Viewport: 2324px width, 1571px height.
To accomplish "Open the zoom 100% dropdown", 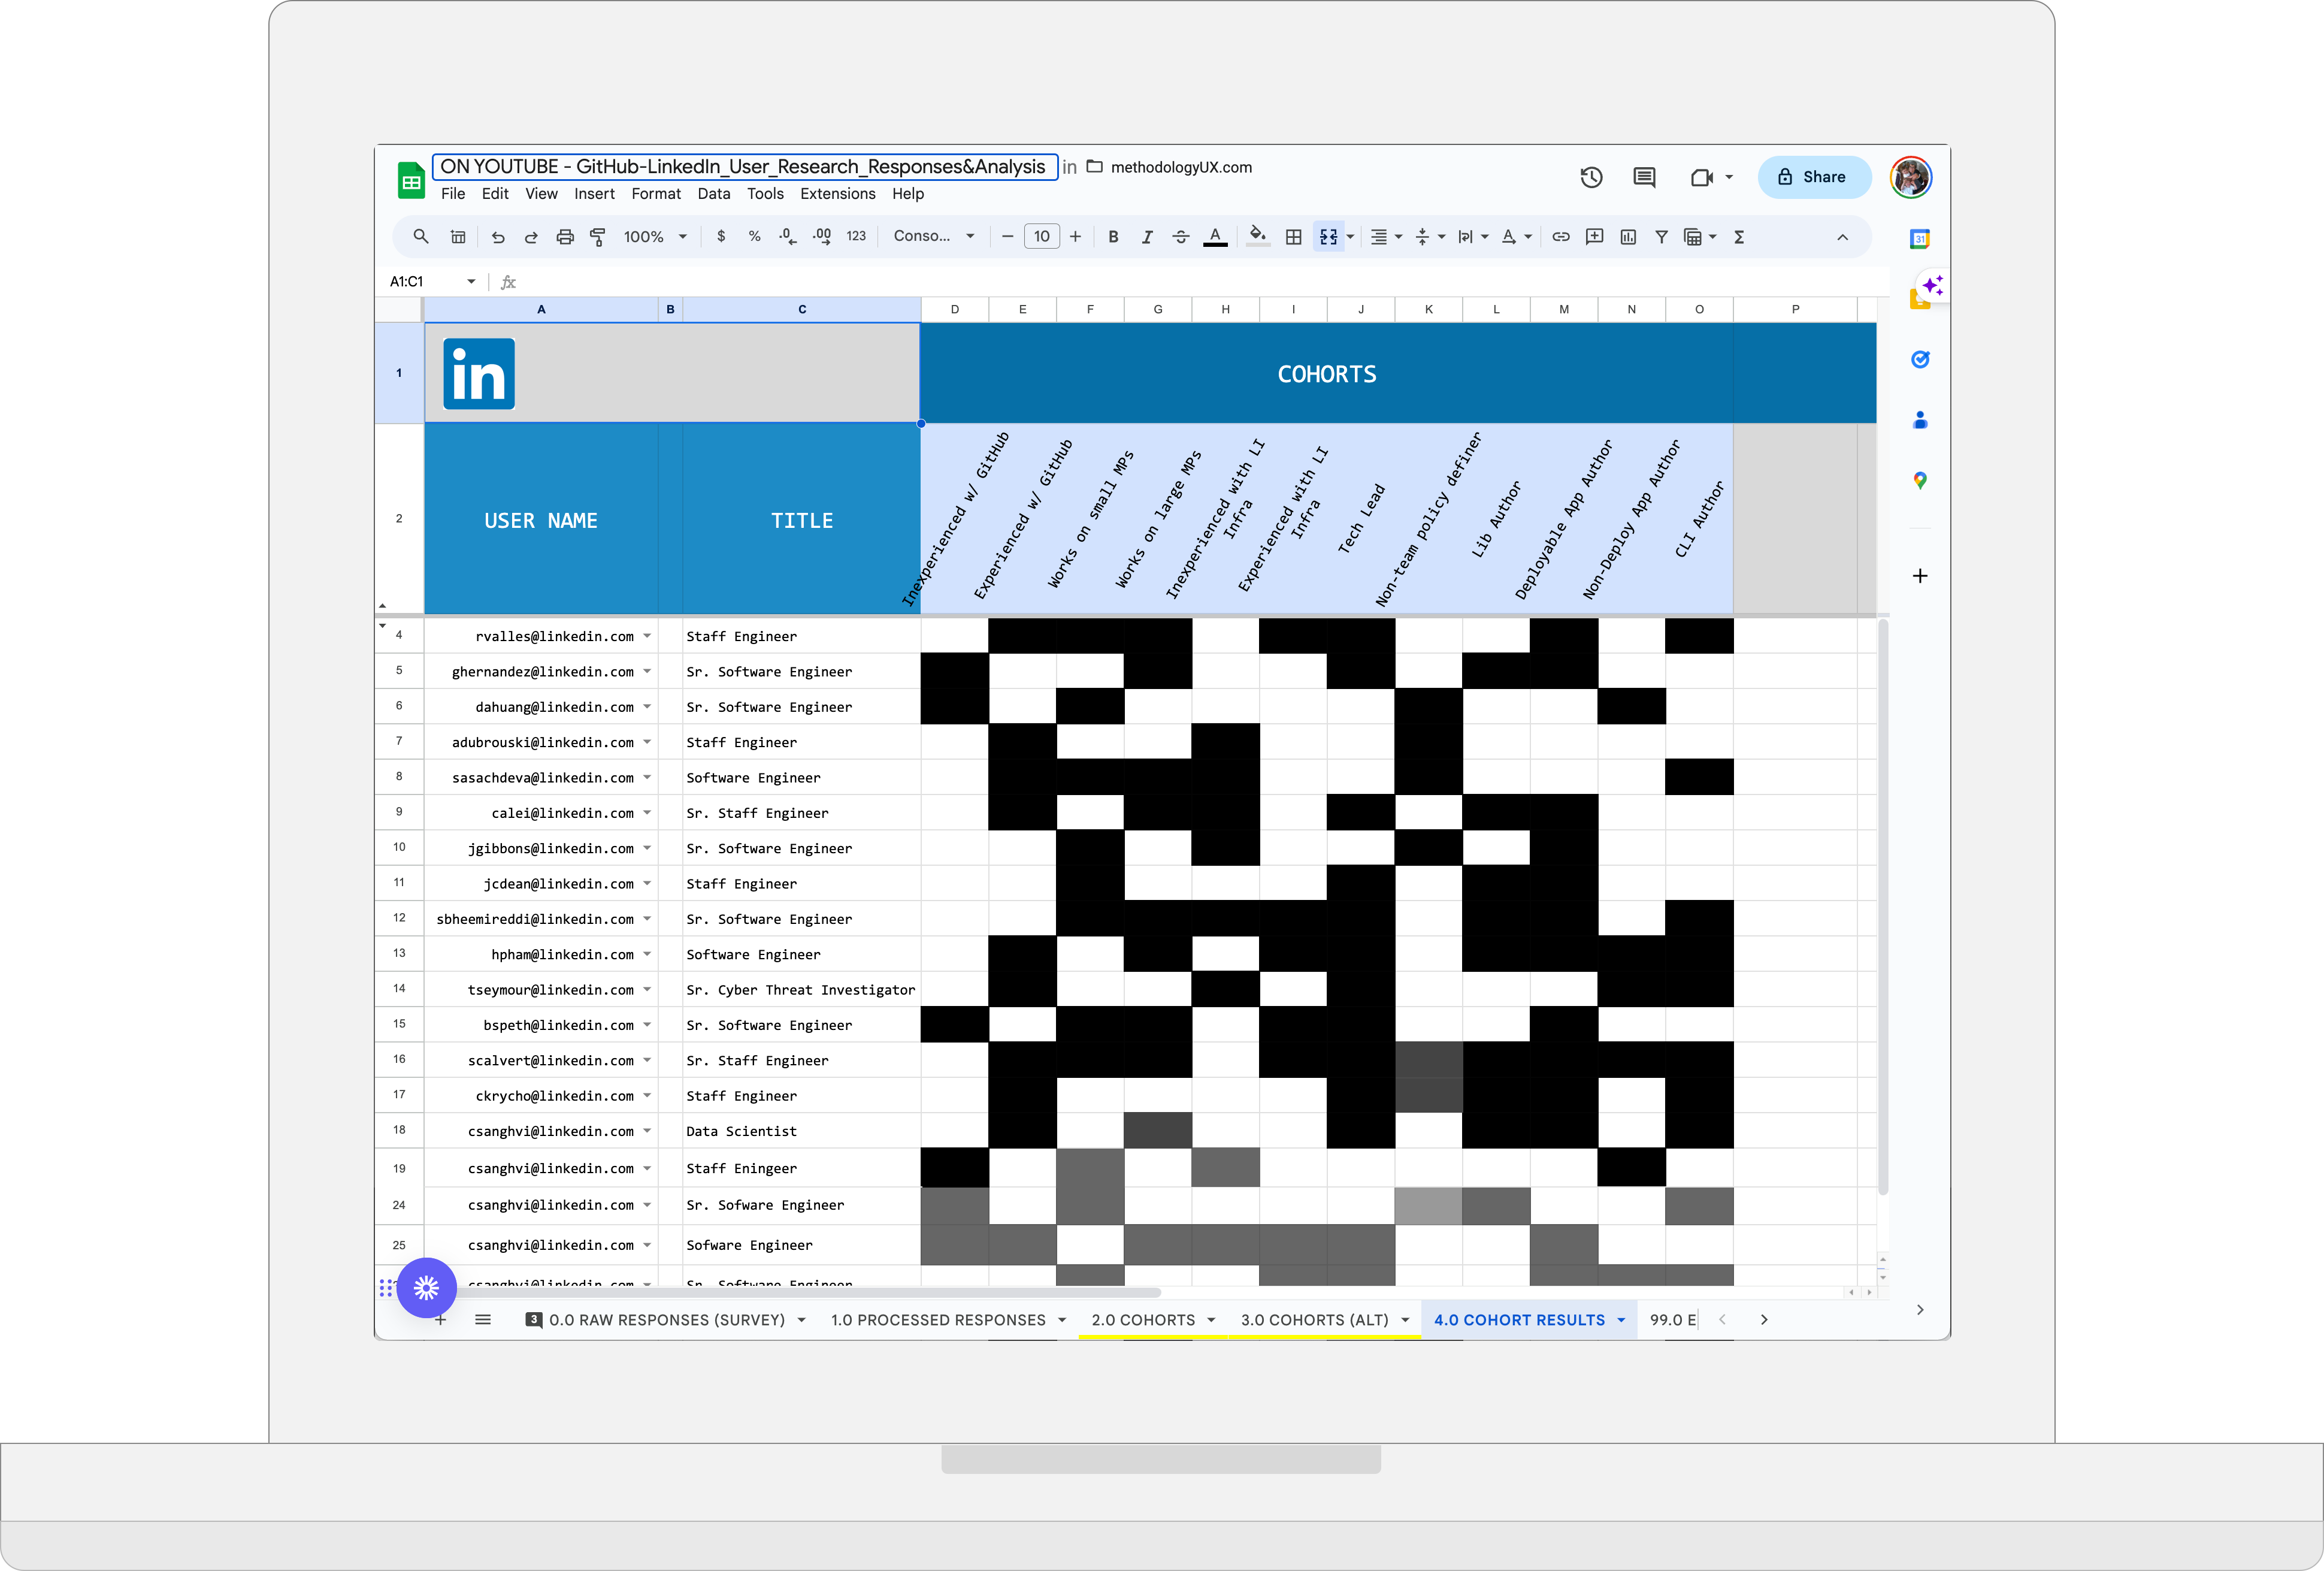I will pos(655,237).
